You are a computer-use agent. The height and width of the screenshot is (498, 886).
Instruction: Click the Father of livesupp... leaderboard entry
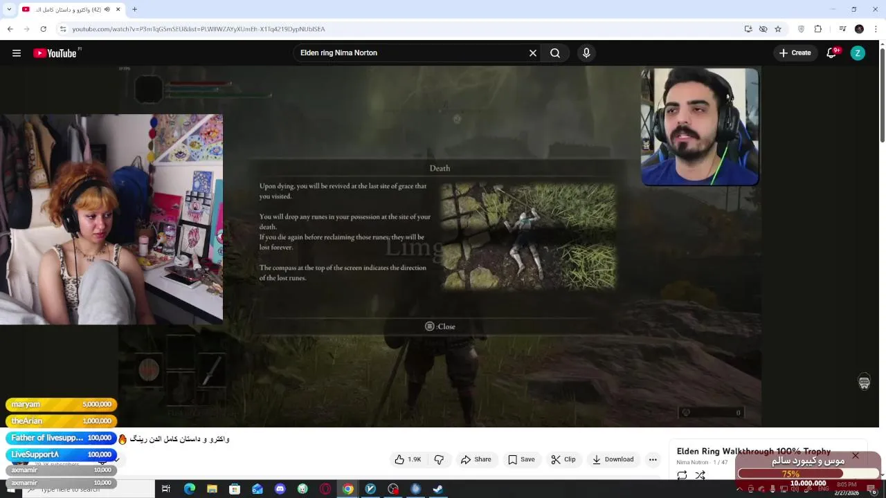(61, 438)
